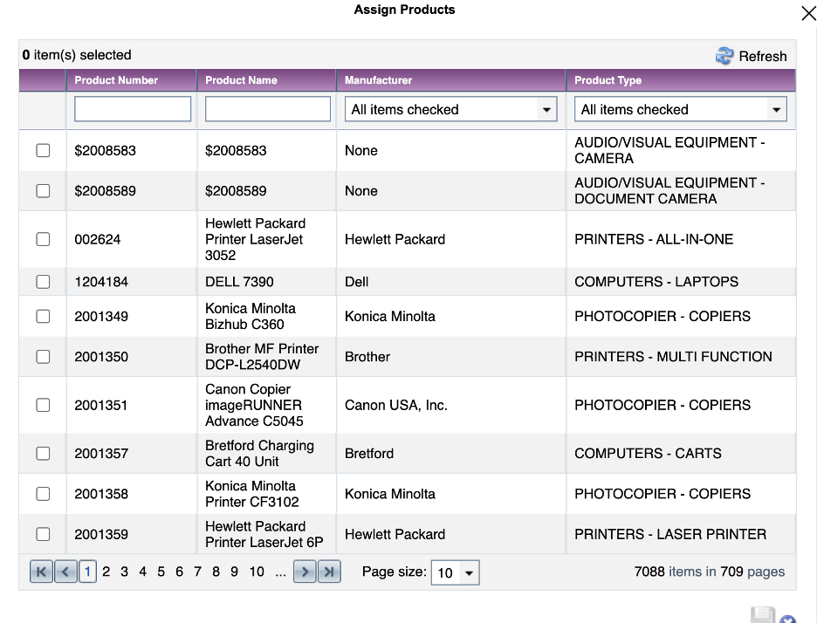This screenshot has height=623, width=817.
Task: Go to next page arrow
Action: pos(305,572)
